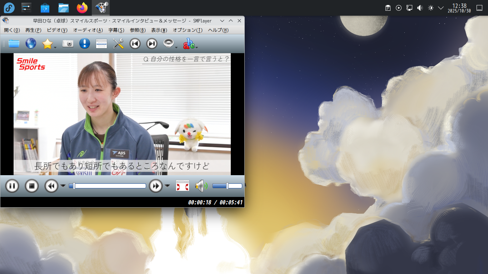The height and width of the screenshot is (274, 488).
Task: Open the clock showing 12:38
Action: pos(459,8)
